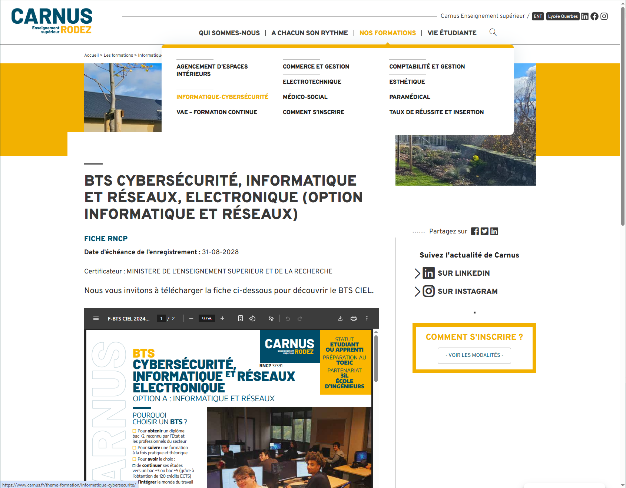This screenshot has height=488, width=626.
Task: Open the QUI SOMMES-NOUS menu
Action: click(x=229, y=33)
